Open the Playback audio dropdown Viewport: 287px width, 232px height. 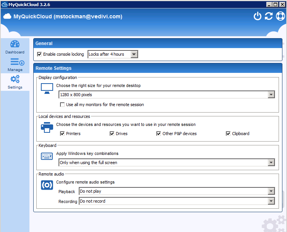coord(177,191)
